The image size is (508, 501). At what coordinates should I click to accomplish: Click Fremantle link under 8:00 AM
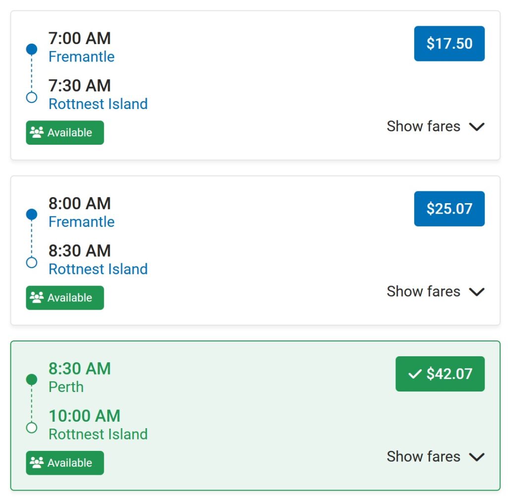(81, 222)
